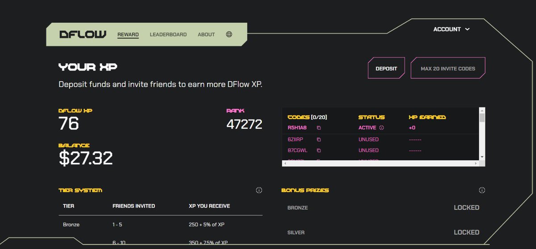The width and height of the screenshot is (536, 249).
Task: Open Tier System info icon
Action: [259, 190]
